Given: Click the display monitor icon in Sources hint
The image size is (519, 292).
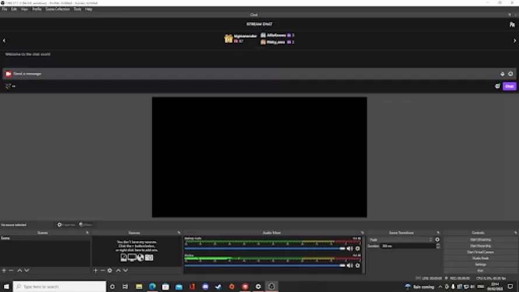Looking at the screenshot, I should coord(132,258).
